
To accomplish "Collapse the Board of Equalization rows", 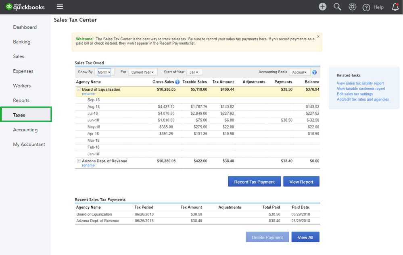I will click(x=79, y=89).
